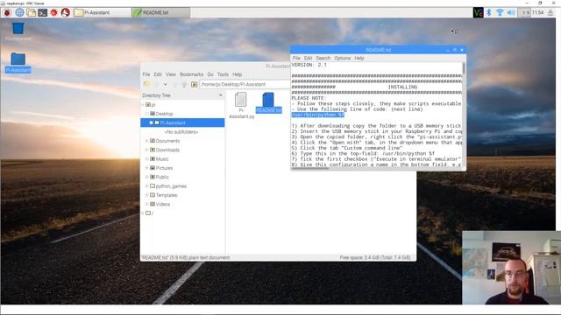Collapse the Desktop tree node
Viewport: 561px width, 315px height.
pos(146,114)
